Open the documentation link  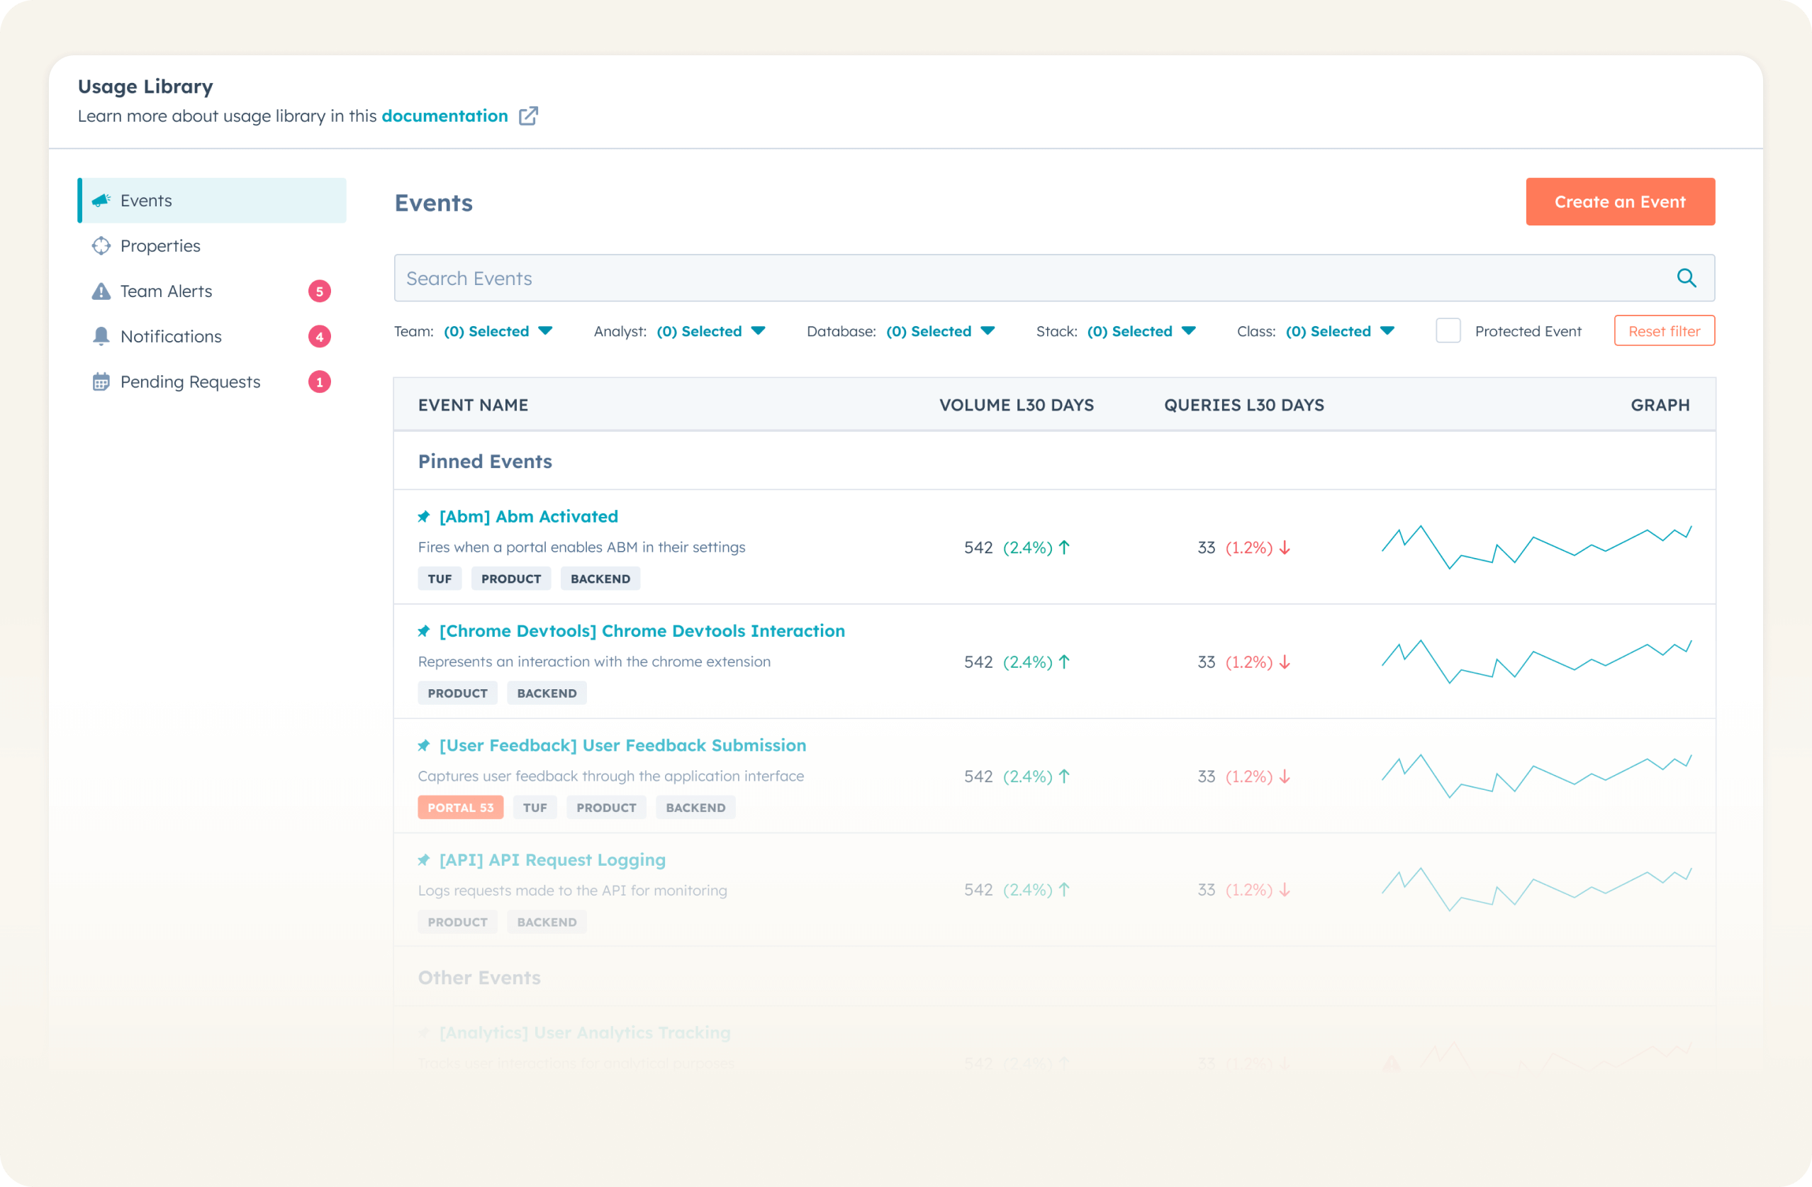pos(444,115)
